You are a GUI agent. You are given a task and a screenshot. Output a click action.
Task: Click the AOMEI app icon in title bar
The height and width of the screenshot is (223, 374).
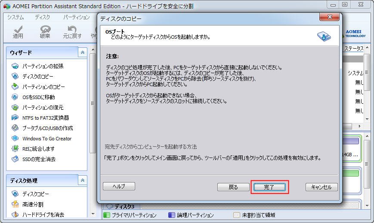click(x=7, y=6)
